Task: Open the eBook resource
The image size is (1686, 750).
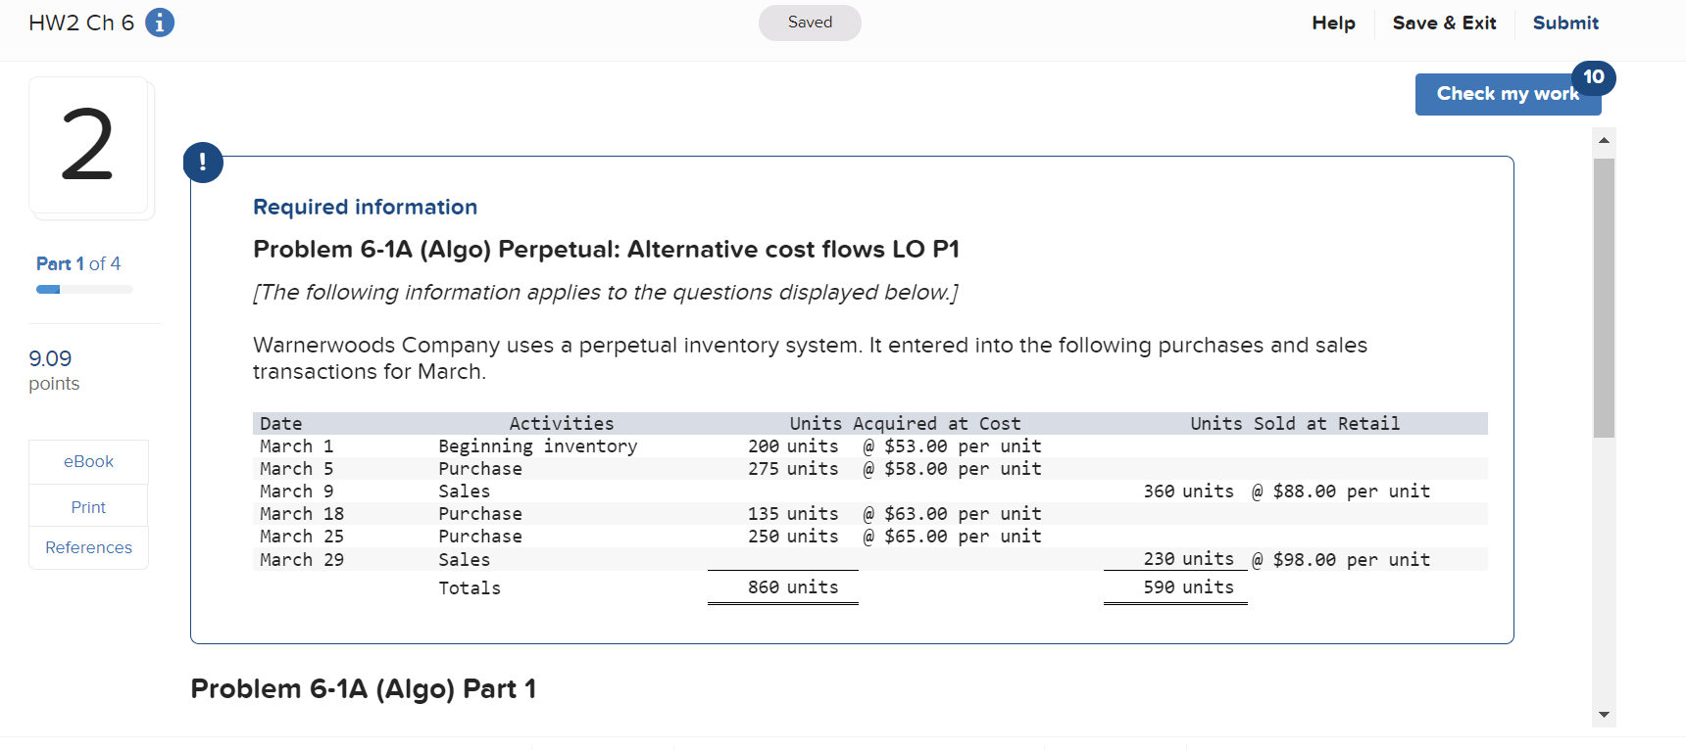Action: point(88,460)
